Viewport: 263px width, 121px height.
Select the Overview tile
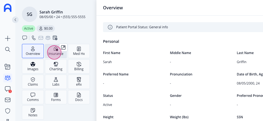(x=33, y=51)
